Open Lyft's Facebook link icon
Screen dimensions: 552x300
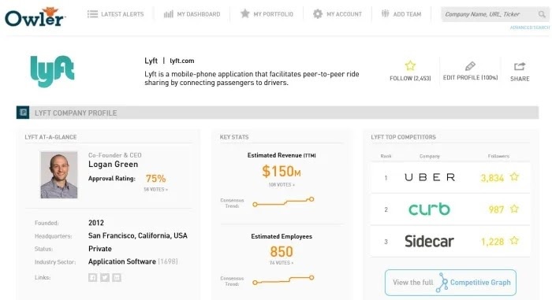point(92,277)
